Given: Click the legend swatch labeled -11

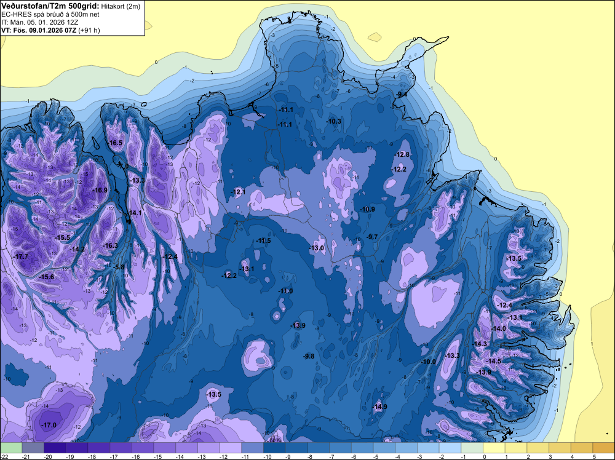Looking at the screenshot, I should pos(253,448).
